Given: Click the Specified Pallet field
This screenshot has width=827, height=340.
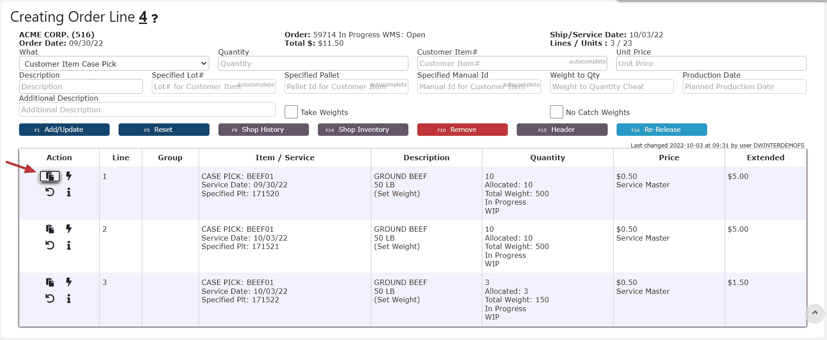Looking at the screenshot, I should (346, 87).
